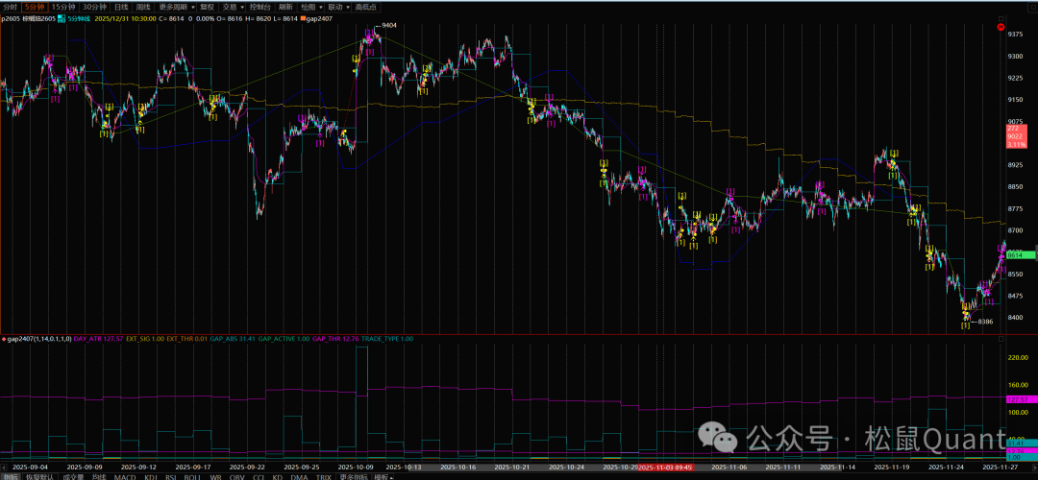Open the 控制台 console

[x=259, y=6]
